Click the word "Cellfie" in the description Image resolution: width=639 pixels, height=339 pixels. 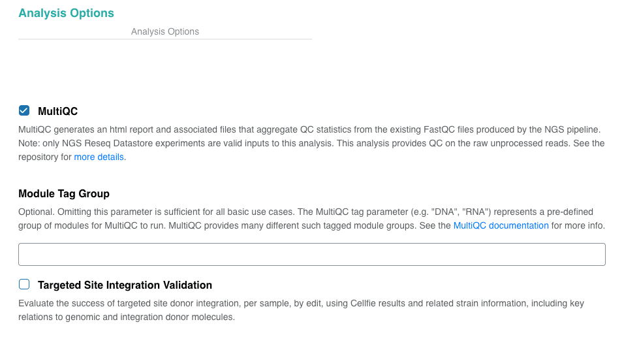(x=387, y=304)
